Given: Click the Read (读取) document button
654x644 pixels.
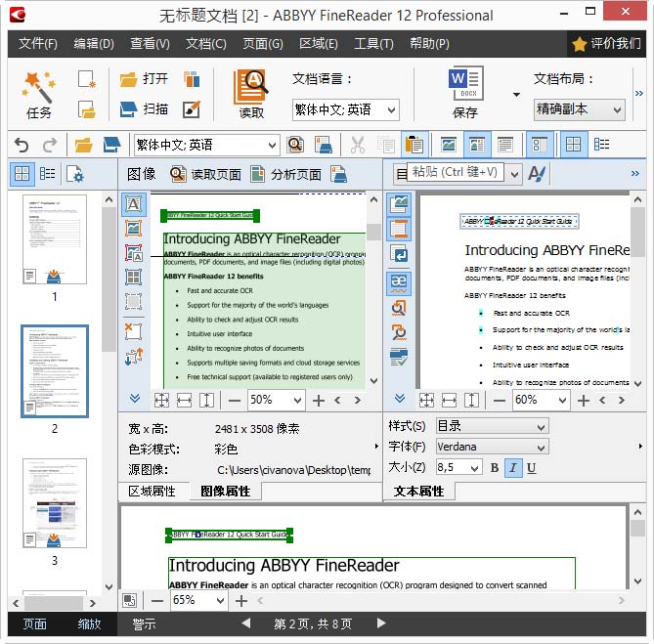Looking at the screenshot, I should 251,94.
